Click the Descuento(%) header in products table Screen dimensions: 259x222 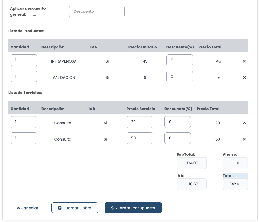coord(180,47)
